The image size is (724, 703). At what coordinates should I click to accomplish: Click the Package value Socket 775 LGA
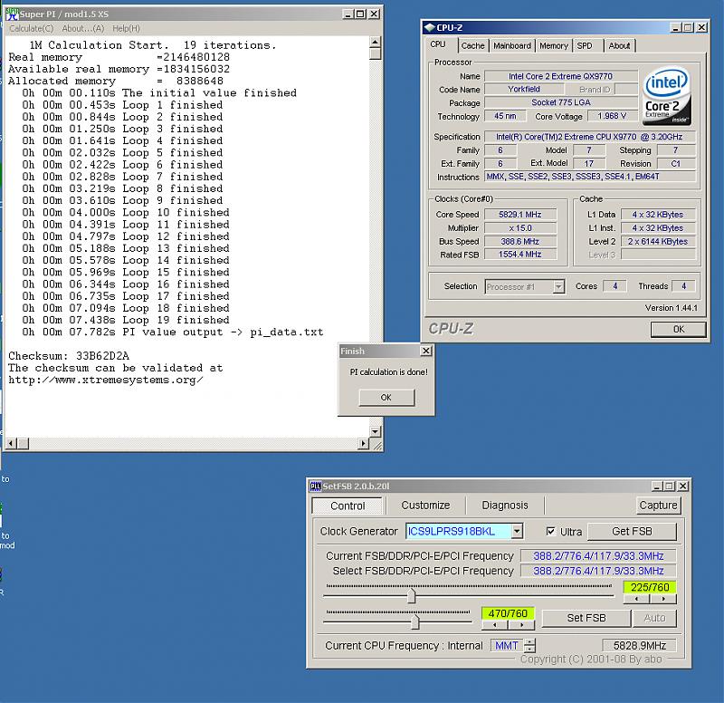coord(560,102)
